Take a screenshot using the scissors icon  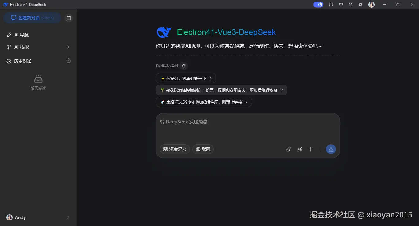299,149
